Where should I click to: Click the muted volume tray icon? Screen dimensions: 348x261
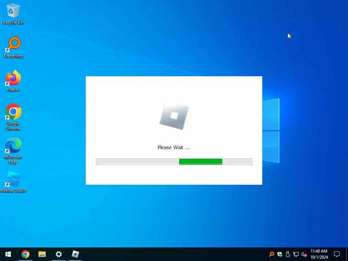pyautogui.click(x=304, y=254)
